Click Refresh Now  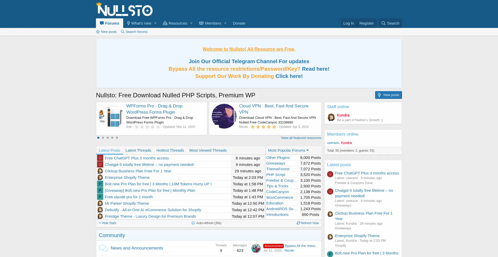(308, 223)
